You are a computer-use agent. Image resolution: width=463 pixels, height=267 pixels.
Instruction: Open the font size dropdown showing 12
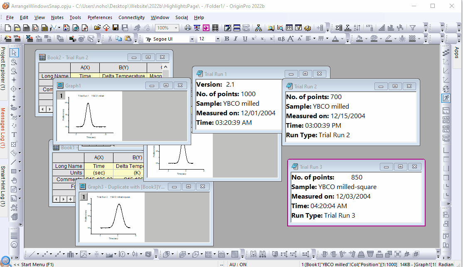[218, 39]
